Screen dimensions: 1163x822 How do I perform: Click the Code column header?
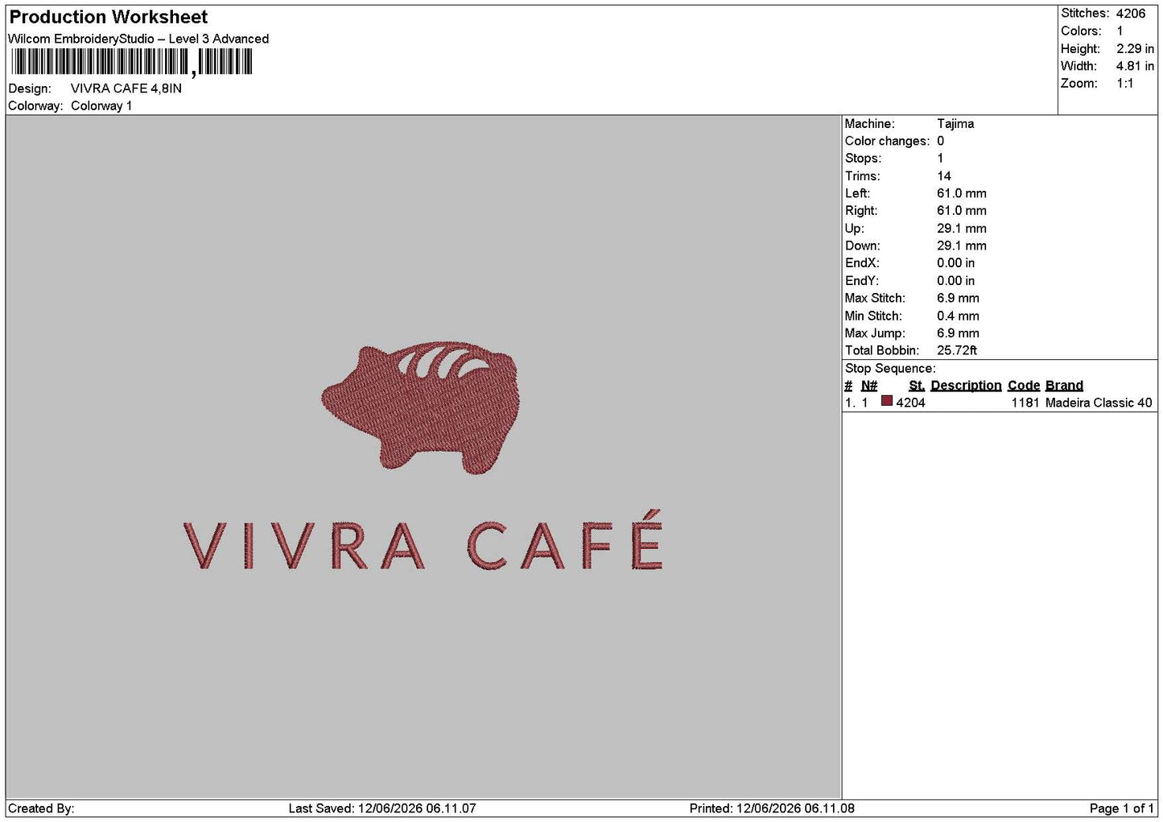coord(1024,386)
